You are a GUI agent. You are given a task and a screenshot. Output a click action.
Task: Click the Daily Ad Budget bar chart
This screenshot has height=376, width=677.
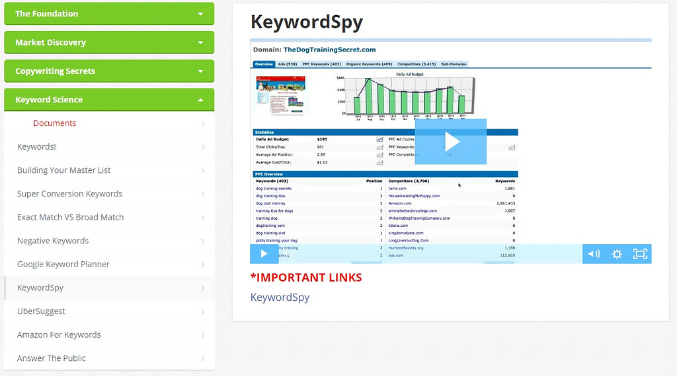click(406, 96)
